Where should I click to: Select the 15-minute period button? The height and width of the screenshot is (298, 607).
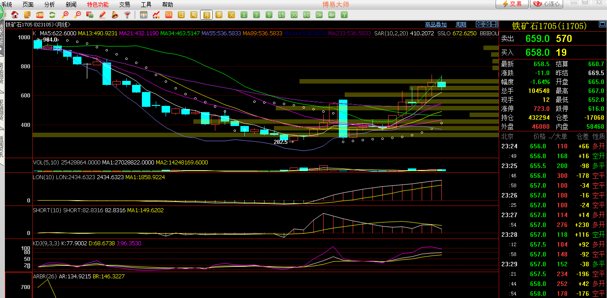point(282,15)
